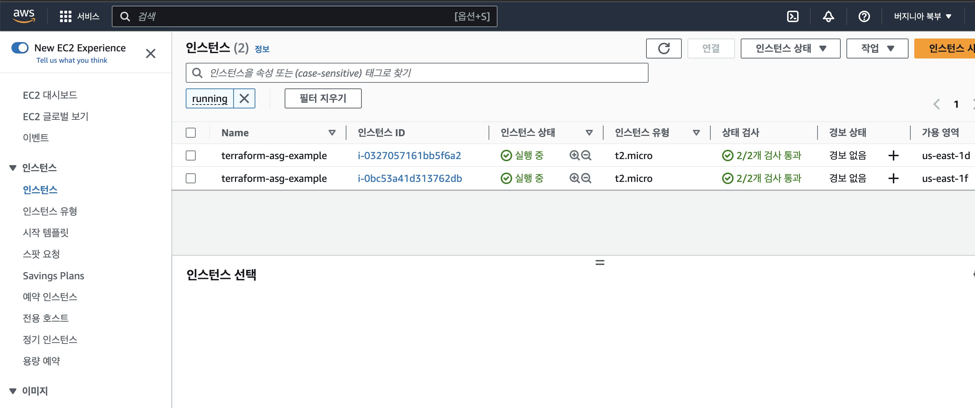Open EC2 글로벌 보기 in sidebar
The height and width of the screenshot is (408, 975).
click(x=56, y=117)
